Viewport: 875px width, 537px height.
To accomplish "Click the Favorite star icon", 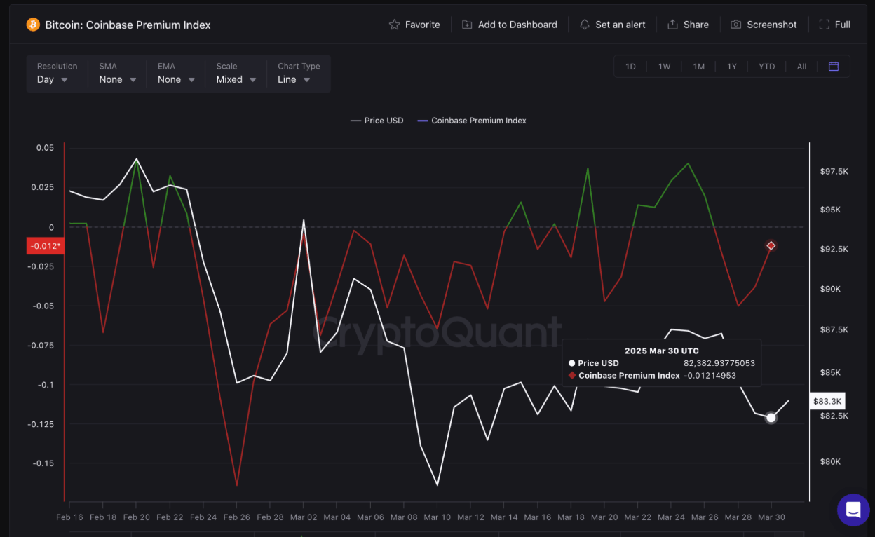I will tap(394, 24).
